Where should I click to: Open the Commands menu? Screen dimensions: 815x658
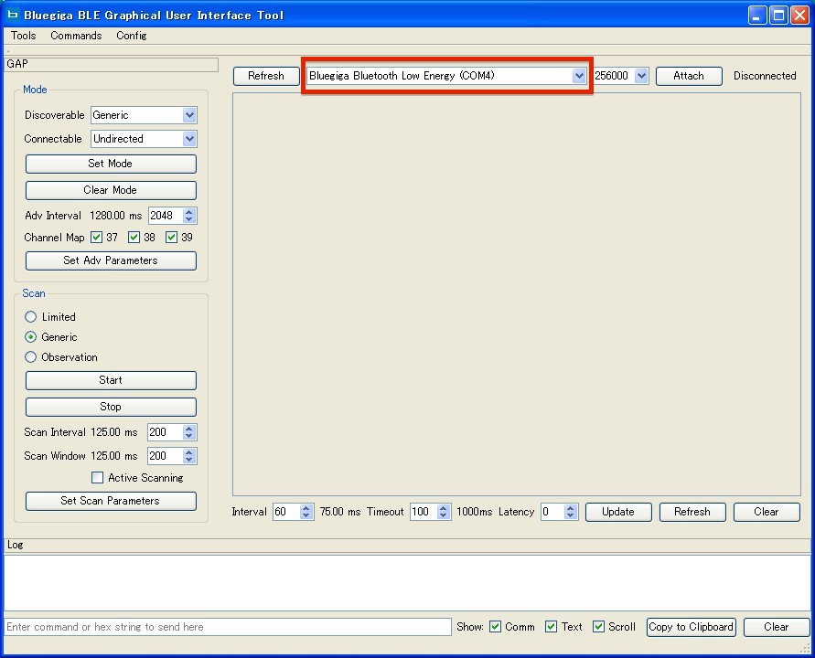[76, 36]
